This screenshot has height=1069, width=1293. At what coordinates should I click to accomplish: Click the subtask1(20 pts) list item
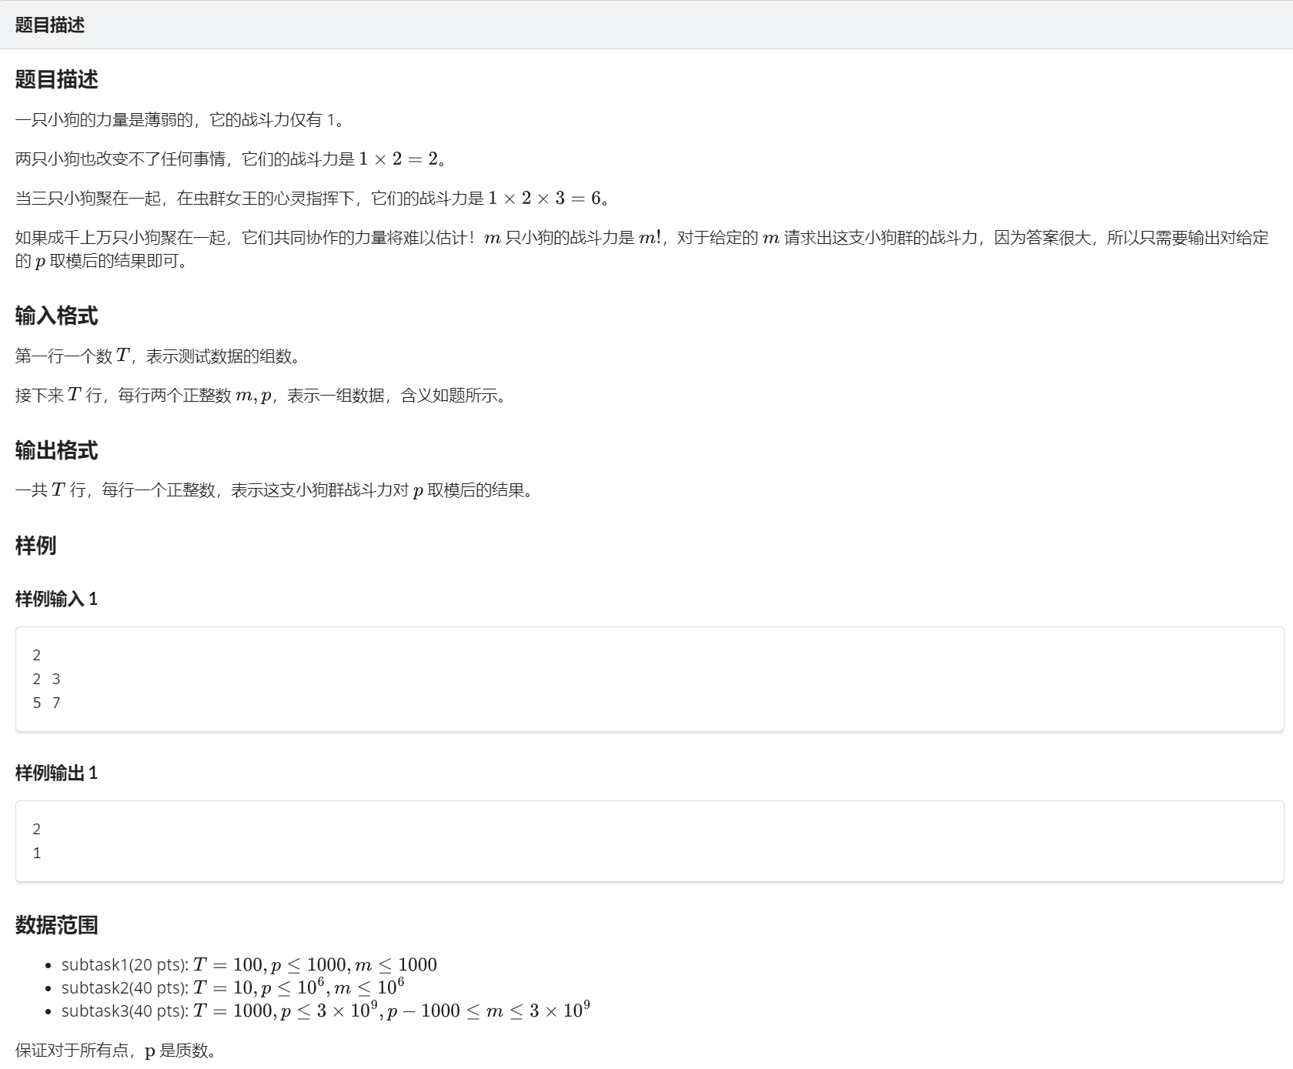click(x=249, y=964)
